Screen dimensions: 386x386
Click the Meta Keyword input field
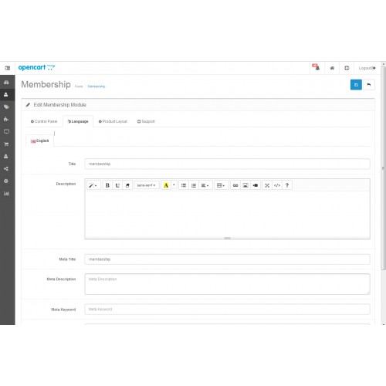[227, 310]
